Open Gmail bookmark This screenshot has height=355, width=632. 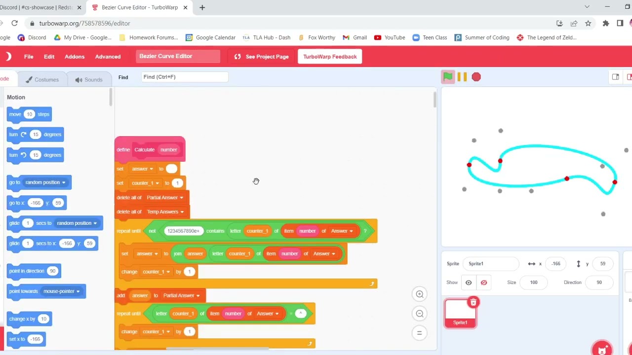click(x=355, y=37)
